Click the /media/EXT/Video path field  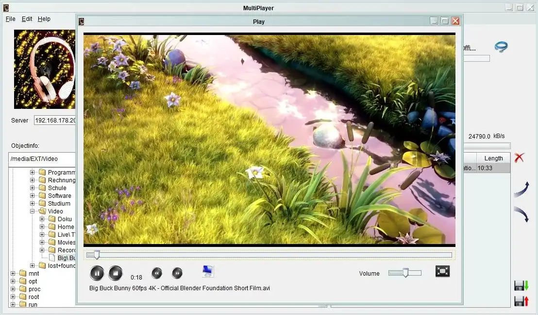(x=42, y=159)
